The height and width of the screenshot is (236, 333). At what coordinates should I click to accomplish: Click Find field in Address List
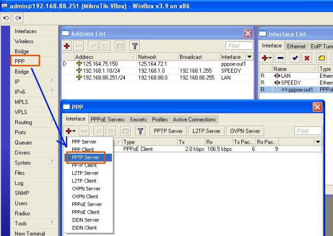240,46
